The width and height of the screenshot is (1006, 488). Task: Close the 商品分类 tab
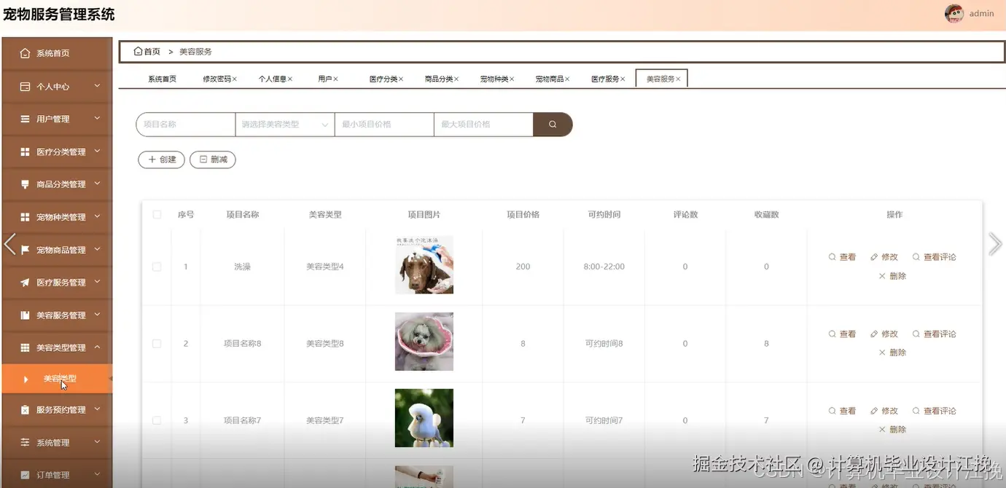pyautogui.click(x=456, y=79)
